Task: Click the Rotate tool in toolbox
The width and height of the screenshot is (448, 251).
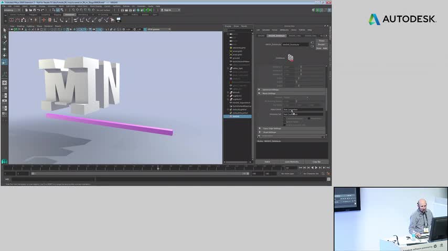Action: tap(5, 55)
